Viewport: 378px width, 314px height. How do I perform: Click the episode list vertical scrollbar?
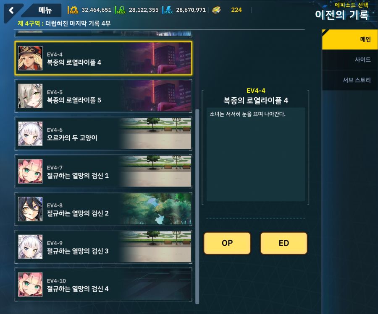pos(197,206)
